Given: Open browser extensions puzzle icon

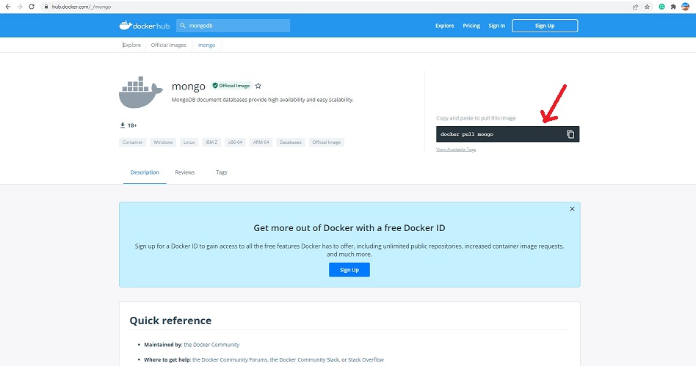Looking at the screenshot, I should click(672, 7).
